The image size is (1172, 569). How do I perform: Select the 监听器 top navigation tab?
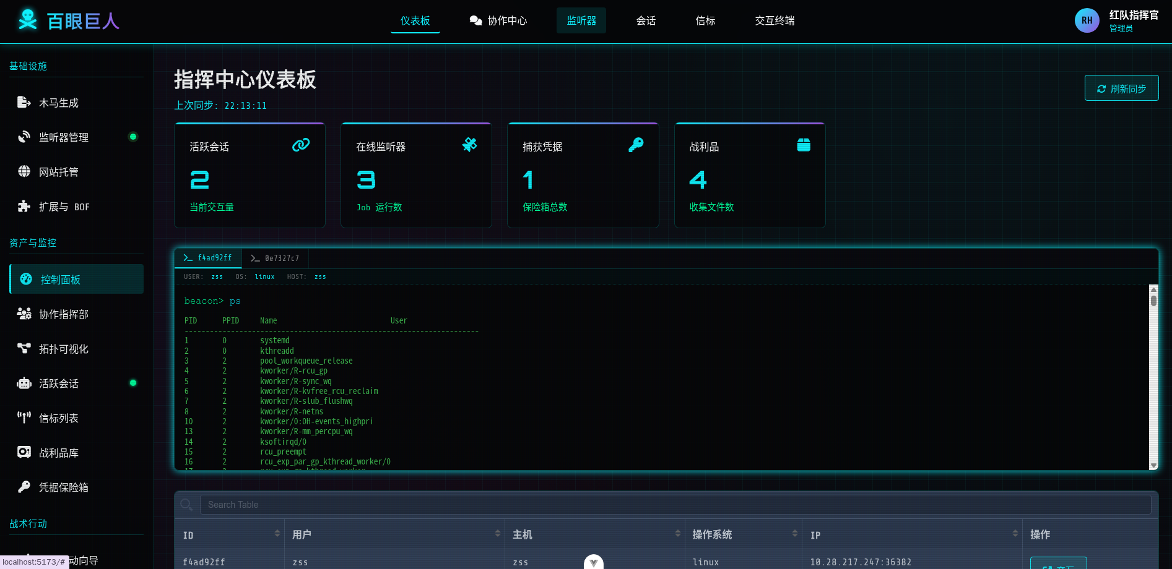[x=581, y=21]
